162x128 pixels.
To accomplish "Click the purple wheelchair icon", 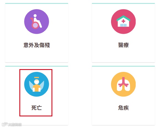I will click(x=37, y=22).
